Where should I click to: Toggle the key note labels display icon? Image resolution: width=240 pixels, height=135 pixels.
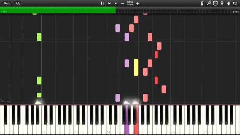(215, 3)
